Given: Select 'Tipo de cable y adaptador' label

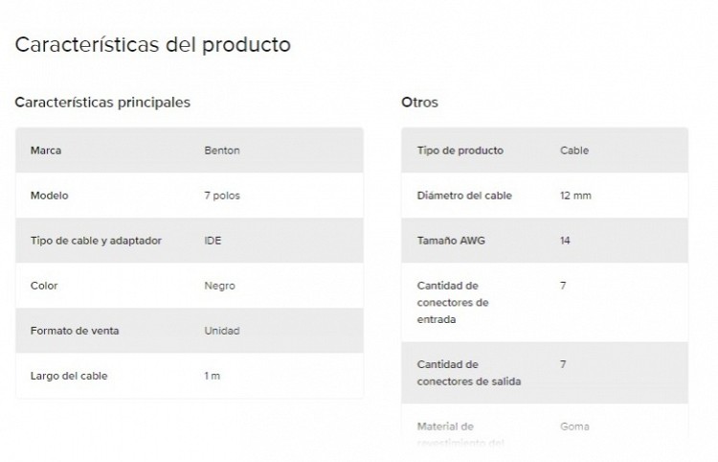Looking at the screenshot, I should tap(96, 241).
